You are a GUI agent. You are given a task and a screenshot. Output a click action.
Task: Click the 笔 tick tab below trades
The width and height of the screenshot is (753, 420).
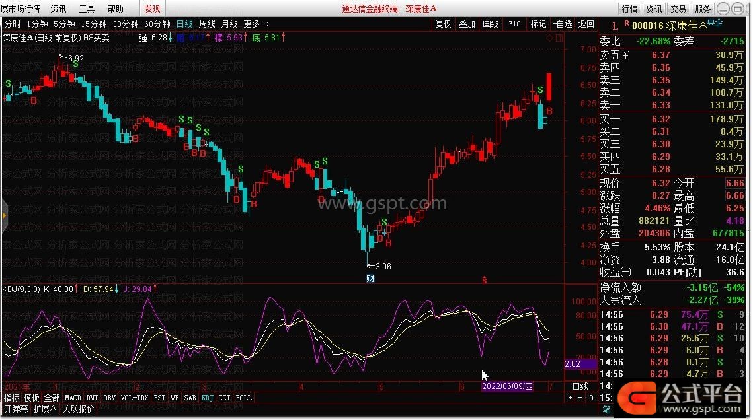[606, 409]
